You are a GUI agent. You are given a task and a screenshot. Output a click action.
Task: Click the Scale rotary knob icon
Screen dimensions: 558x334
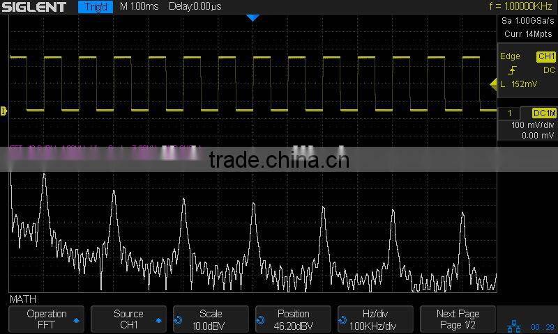[x=179, y=321]
